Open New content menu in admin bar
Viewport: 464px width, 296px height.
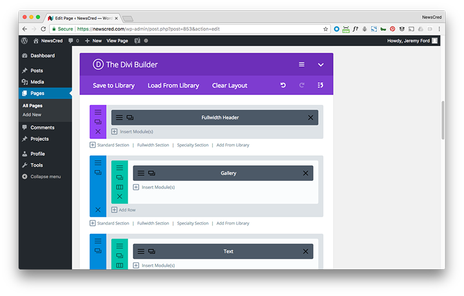coord(93,41)
